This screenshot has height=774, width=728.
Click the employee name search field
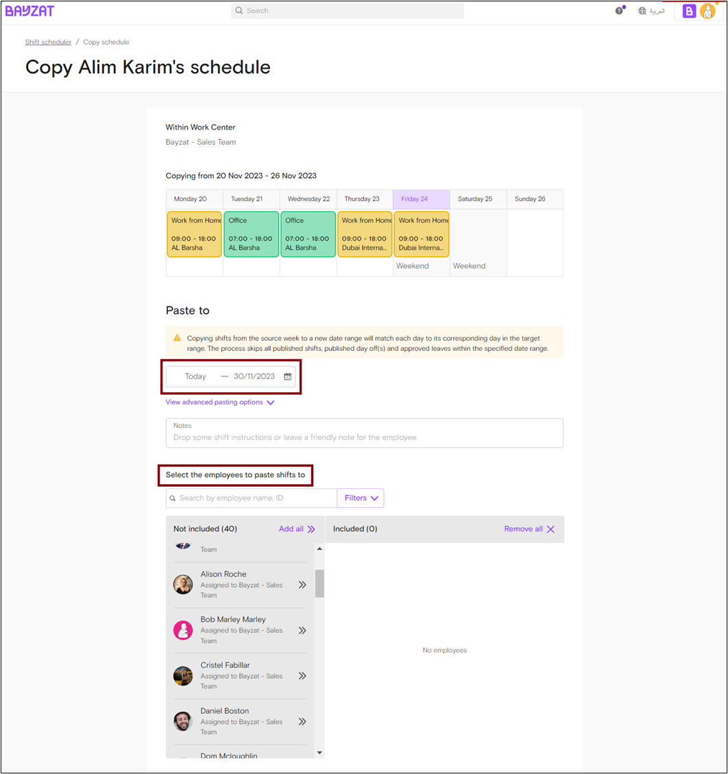pos(252,498)
